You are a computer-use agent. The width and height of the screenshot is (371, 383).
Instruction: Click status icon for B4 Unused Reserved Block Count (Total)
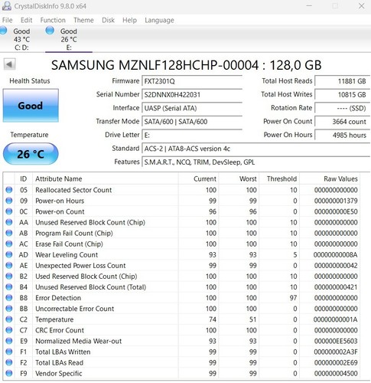point(9,287)
